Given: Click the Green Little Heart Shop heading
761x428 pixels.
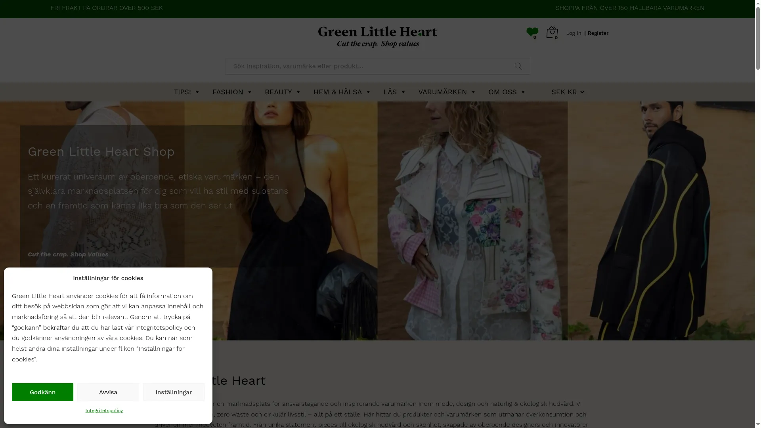Looking at the screenshot, I should click(101, 152).
